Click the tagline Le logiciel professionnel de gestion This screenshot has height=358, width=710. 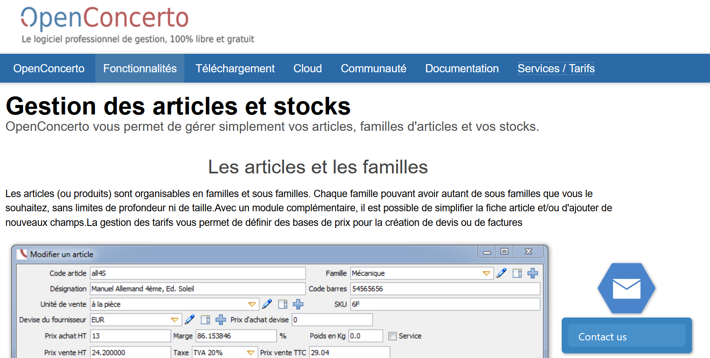click(x=138, y=39)
